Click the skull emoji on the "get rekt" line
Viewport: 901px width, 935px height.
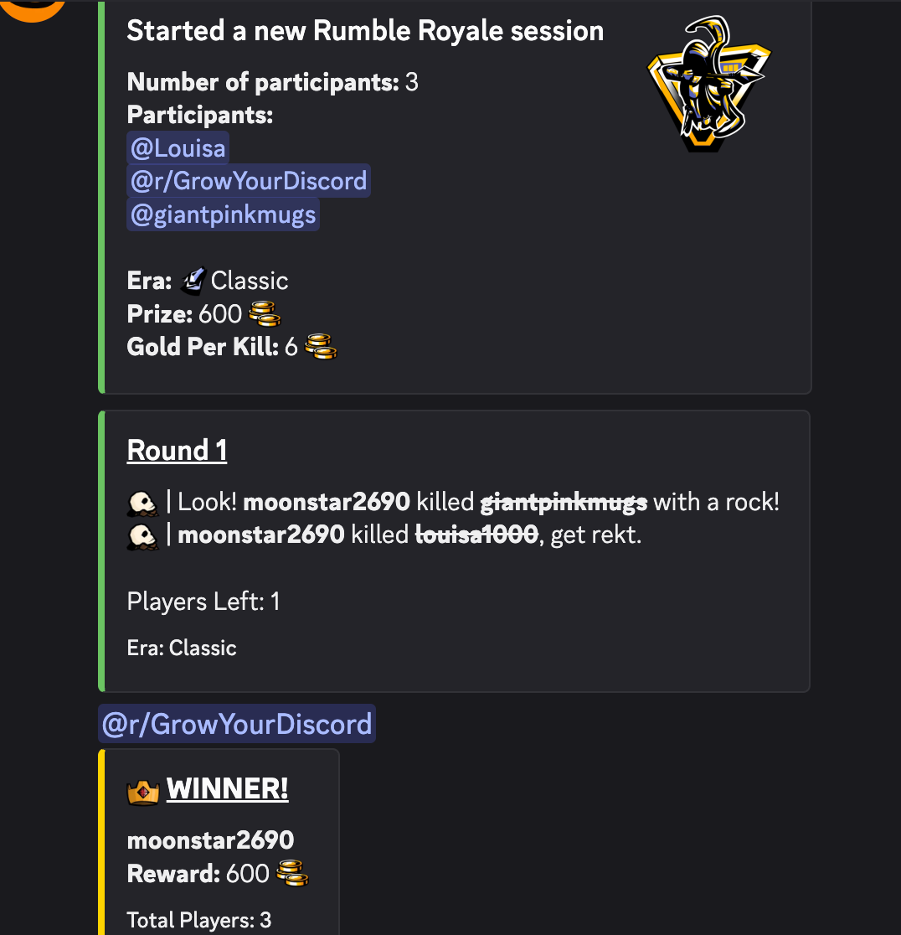pyautogui.click(x=143, y=535)
